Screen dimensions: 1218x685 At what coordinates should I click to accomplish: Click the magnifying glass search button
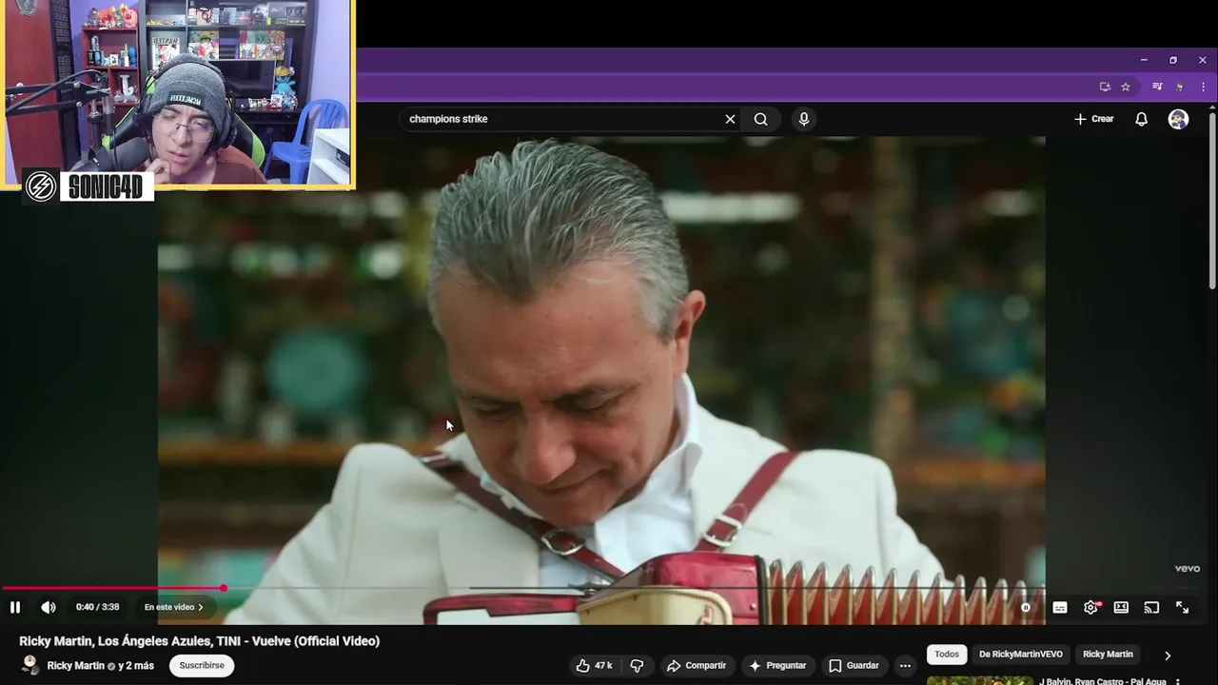pyautogui.click(x=760, y=119)
